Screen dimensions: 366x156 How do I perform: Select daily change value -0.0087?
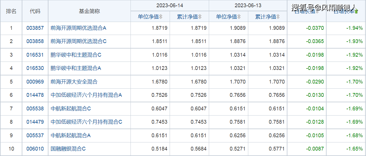click(x=315, y=149)
